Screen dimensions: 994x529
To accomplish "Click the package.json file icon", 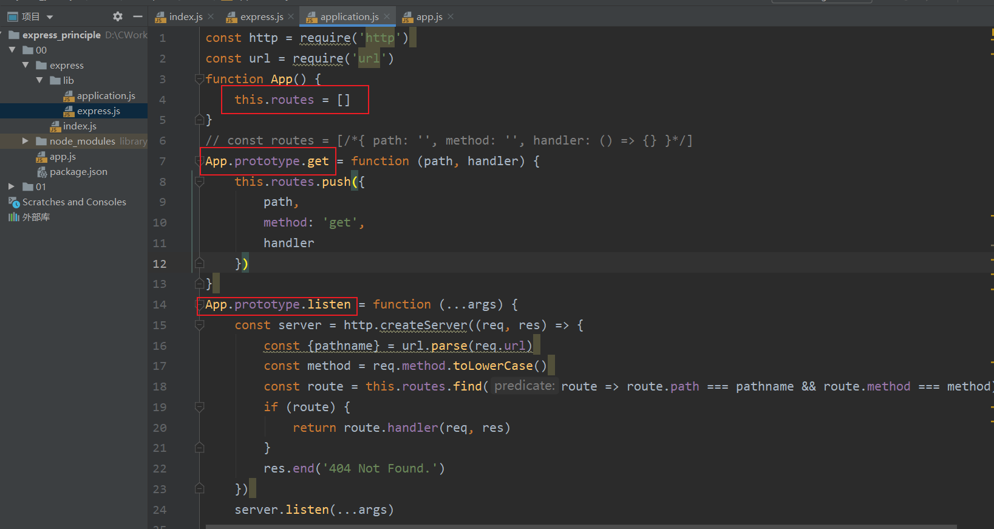I will point(42,172).
